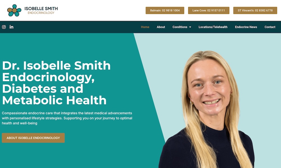
Task: Go to the Home nav item
Action: pyautogui.click(x=145, y=27)
